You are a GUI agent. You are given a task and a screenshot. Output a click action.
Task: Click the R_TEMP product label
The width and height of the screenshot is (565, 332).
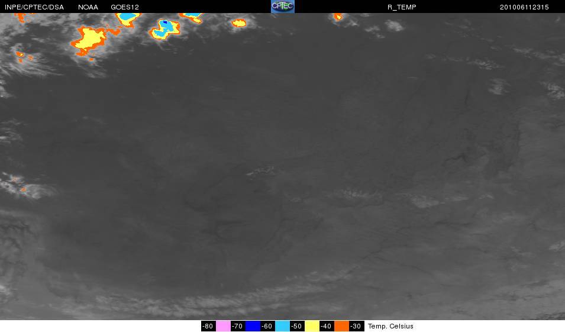pos(402,7)
